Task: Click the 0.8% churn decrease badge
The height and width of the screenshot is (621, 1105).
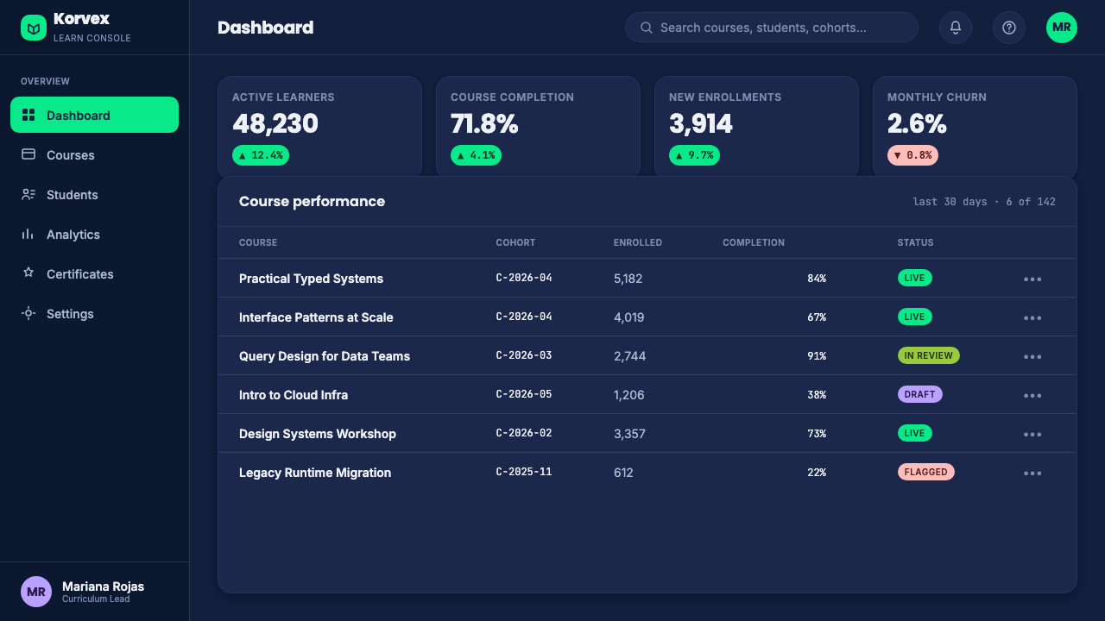Action: [912, 155]
